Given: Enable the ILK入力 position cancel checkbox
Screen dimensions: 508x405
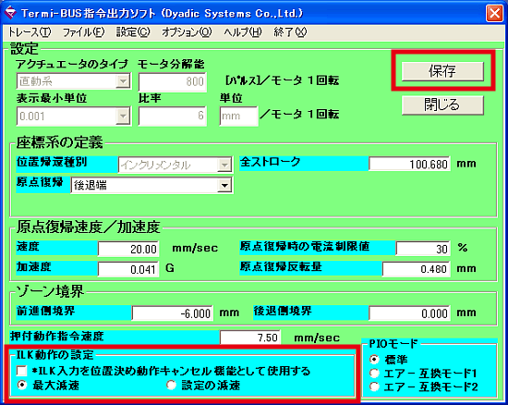Looking at the screenshot, I should pos(22,370).
